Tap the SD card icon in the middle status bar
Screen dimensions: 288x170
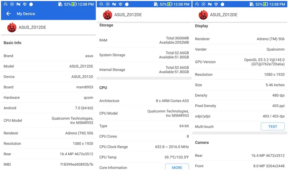pyautogui.click(x=156, y=4)
